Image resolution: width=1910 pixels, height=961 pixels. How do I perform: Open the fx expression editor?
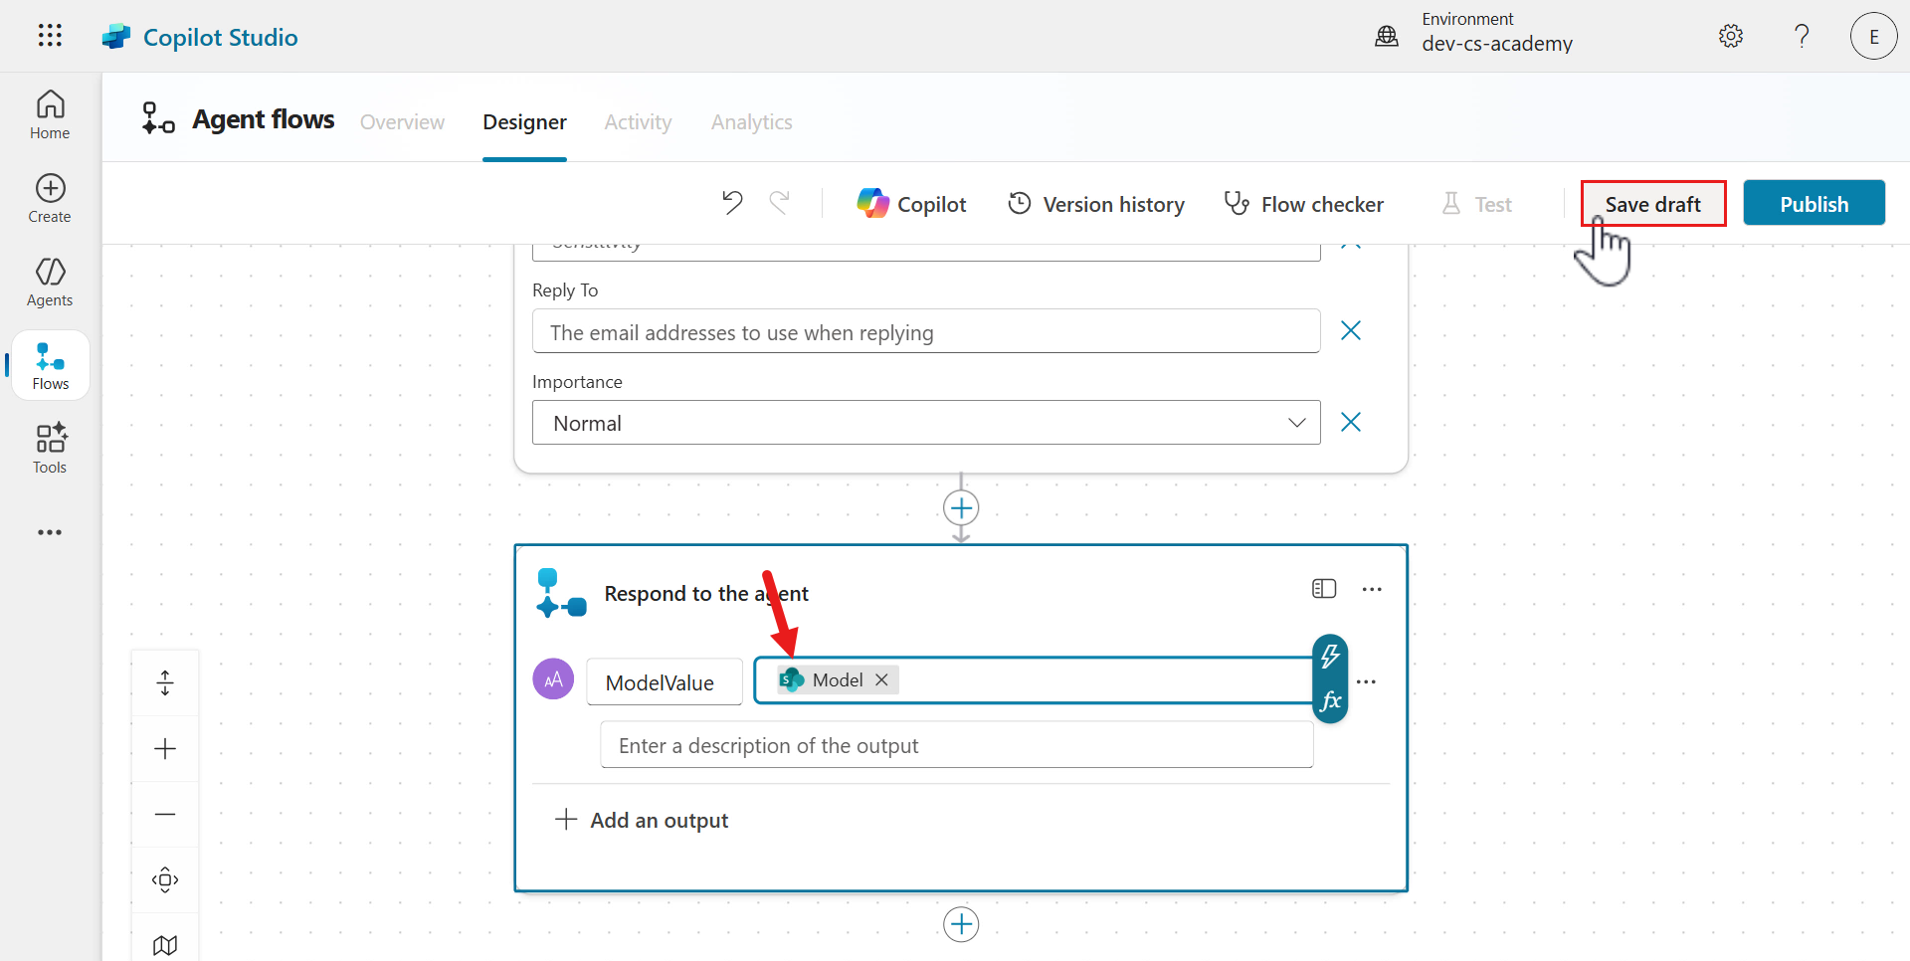point(1330,701)
